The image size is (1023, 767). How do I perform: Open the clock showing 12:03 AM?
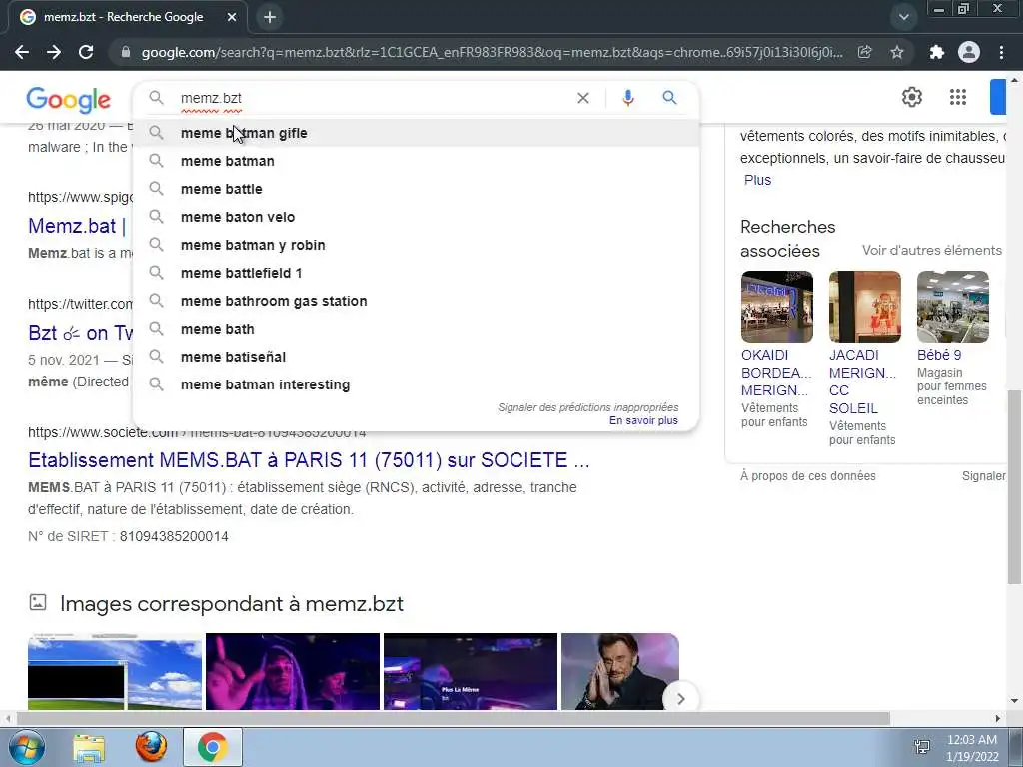[x=972, y=748]
